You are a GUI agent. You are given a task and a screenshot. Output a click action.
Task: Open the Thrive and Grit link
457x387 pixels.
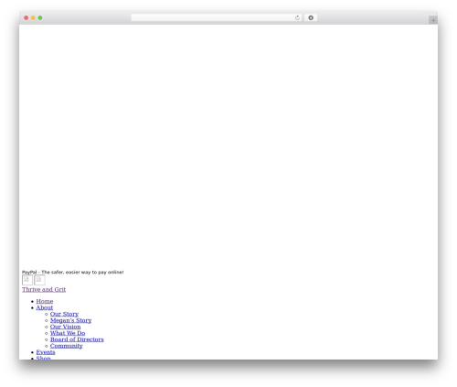coord(44,289)
